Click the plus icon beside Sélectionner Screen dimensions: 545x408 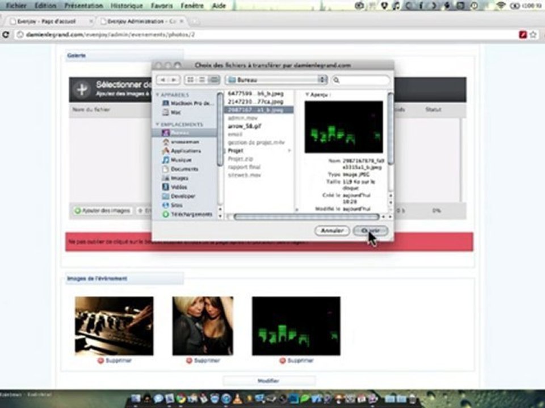(82, 90)
